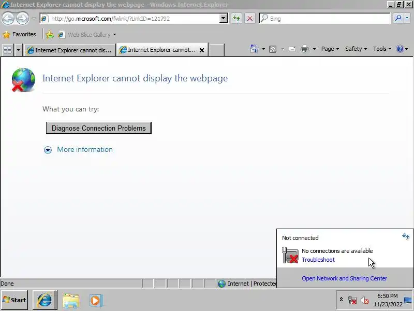
Task: Click Show desktop icon at taskbar end
Action: tap(408, 301)
